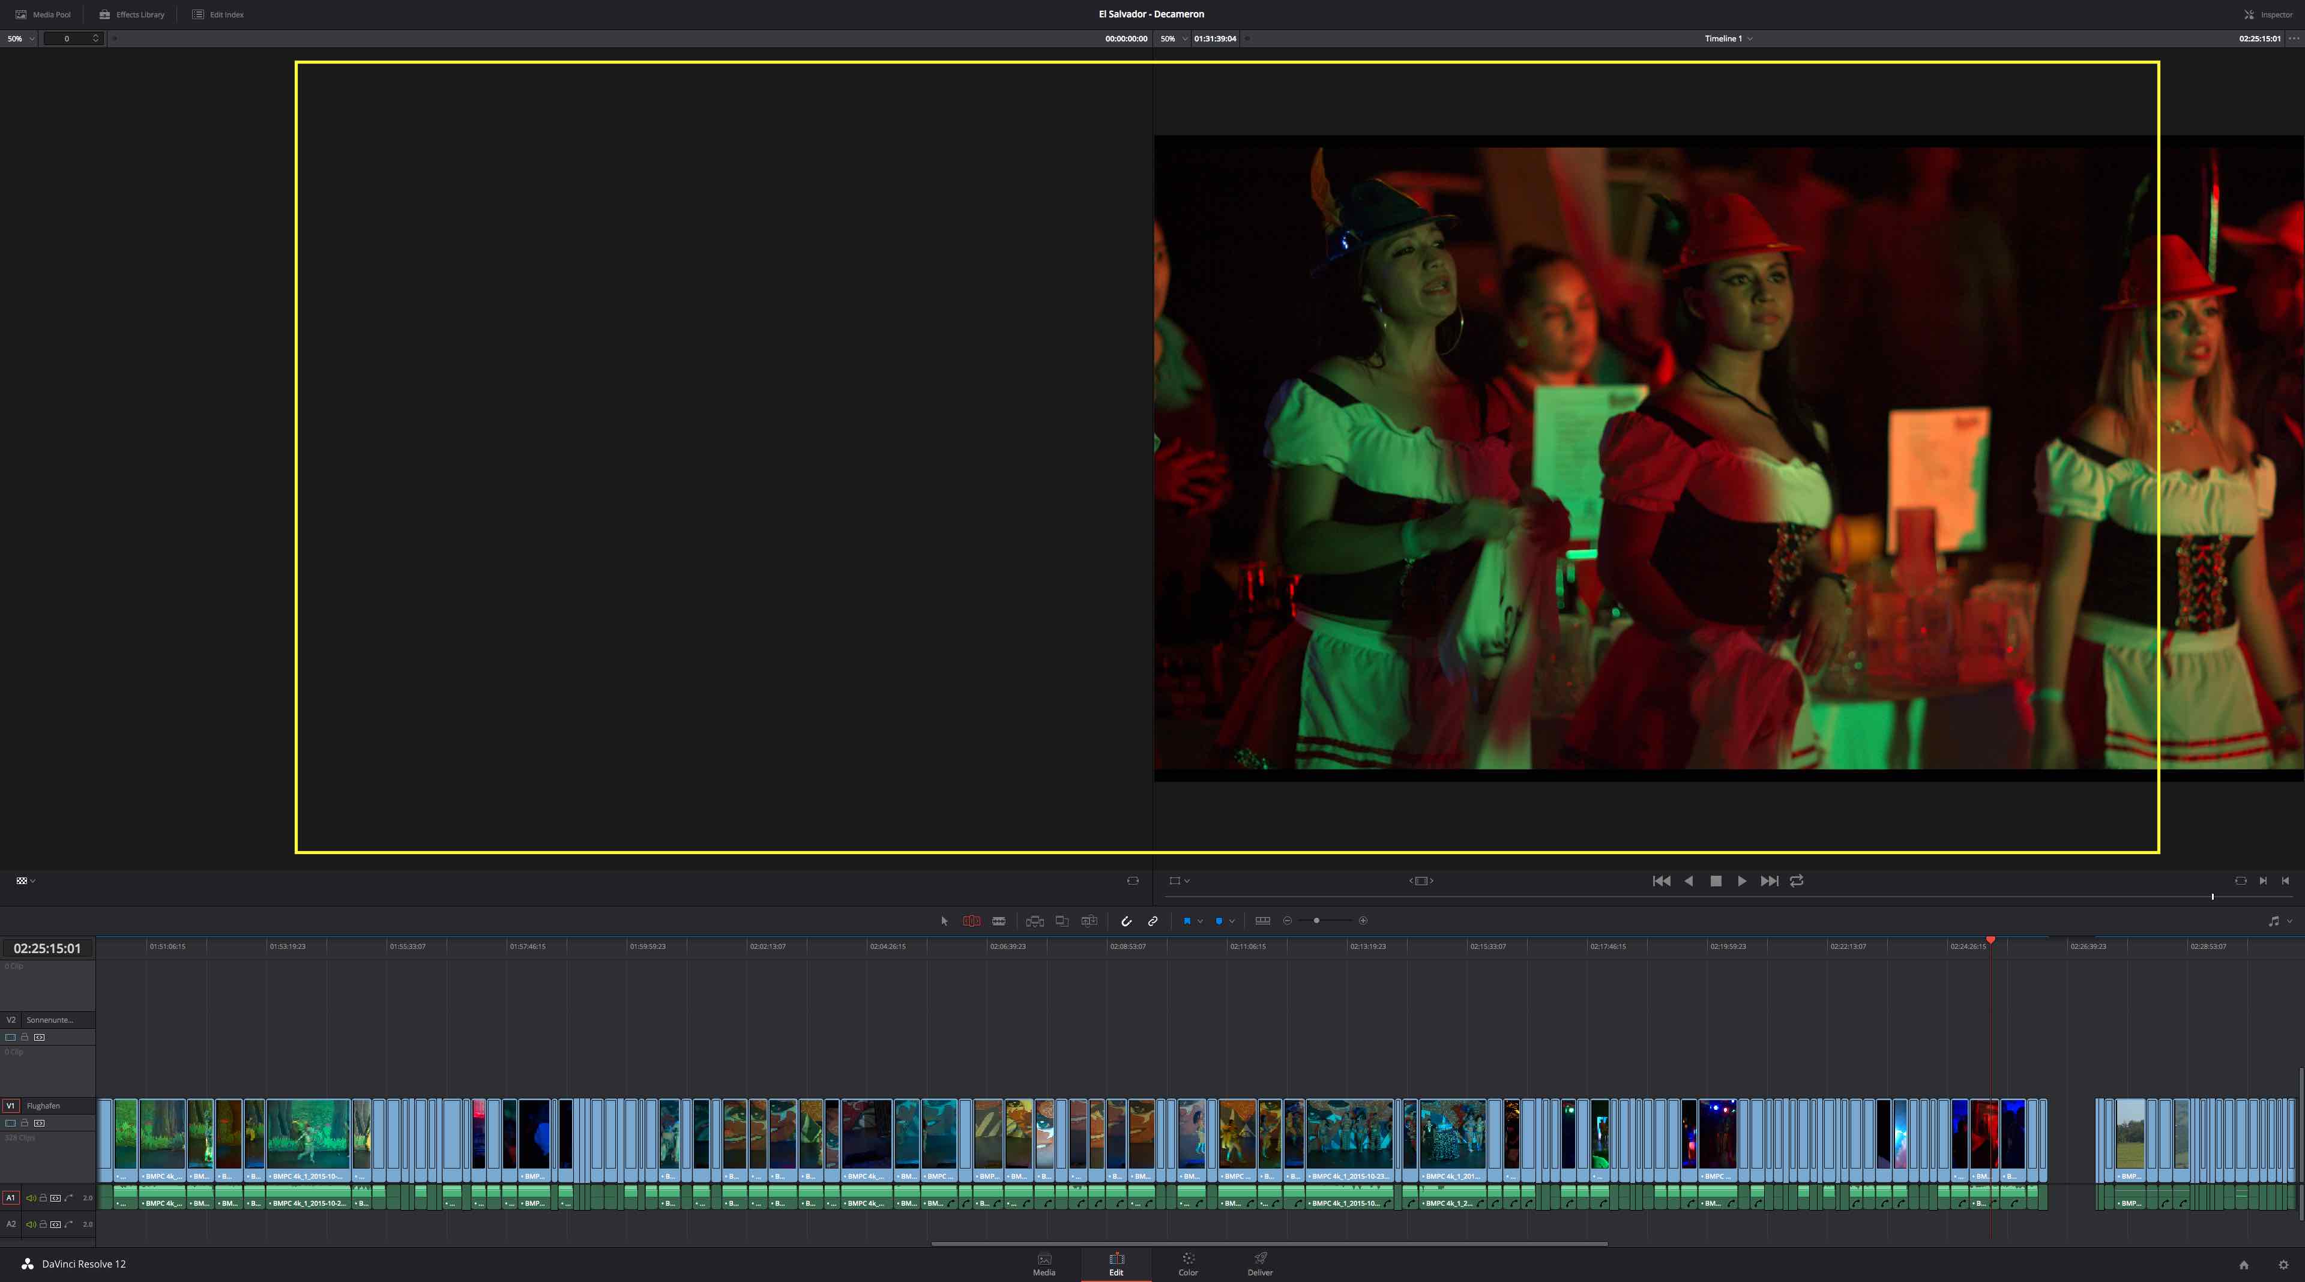Click the 02:25:15:01 timeline timecode field
The image size is (2305, 1282).
point(47,948)
